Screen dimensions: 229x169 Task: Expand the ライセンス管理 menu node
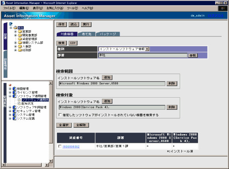click(10, 93)
